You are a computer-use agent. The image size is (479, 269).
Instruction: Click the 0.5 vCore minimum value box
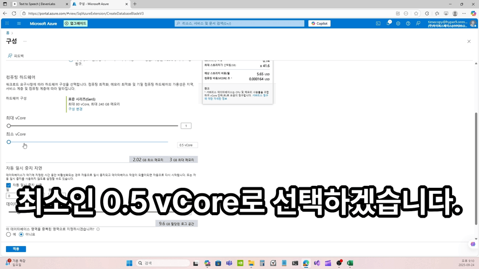point(188,145)
